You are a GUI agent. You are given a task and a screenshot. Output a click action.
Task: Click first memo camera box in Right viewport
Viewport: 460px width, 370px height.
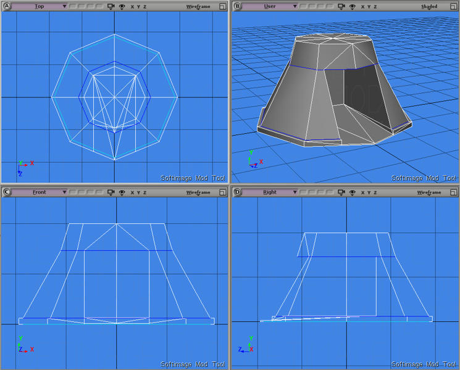[x=303, y=192]
